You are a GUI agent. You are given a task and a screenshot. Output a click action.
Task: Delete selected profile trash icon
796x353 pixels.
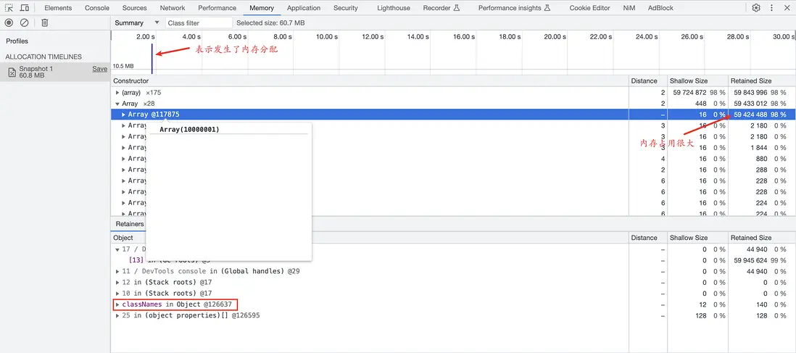(x=45, y=23)
